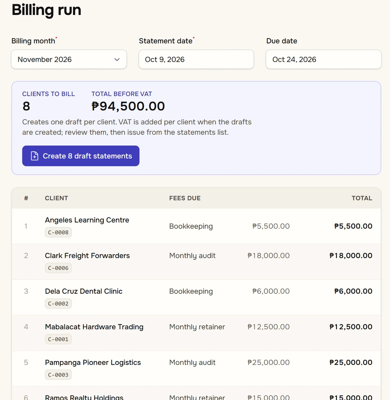Viewport: 390px width, 400px height.
Task: Click the Statement date field
Action: click(196, 59)
